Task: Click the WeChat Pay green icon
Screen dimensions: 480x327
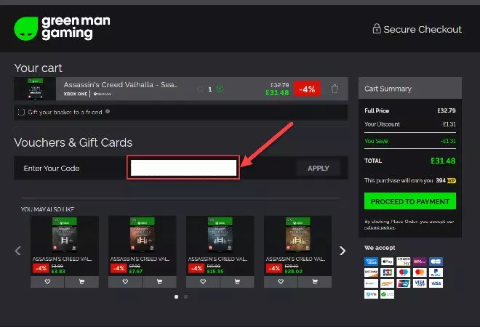Action: click(387, 294)
